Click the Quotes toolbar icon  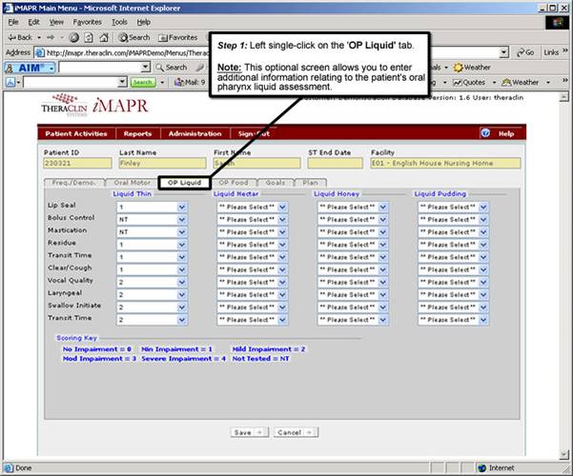pos(458,83)
